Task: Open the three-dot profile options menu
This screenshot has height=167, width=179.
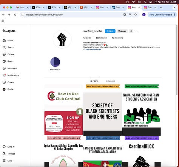Action: pos(136,31)
